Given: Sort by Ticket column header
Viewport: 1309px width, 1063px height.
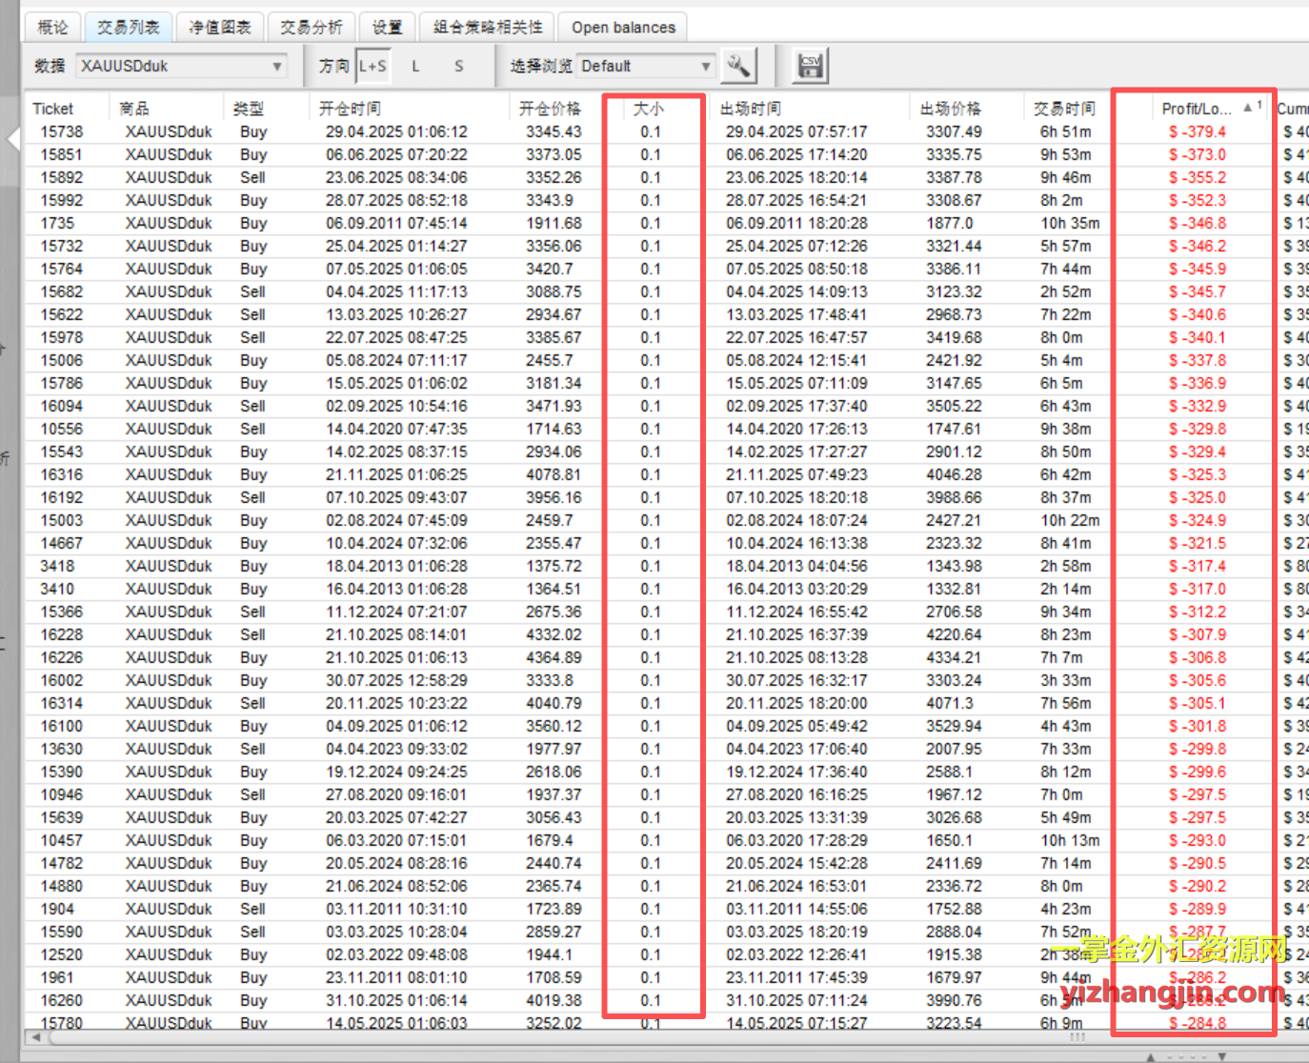Looking at the screenshot, I should (53, 109).
